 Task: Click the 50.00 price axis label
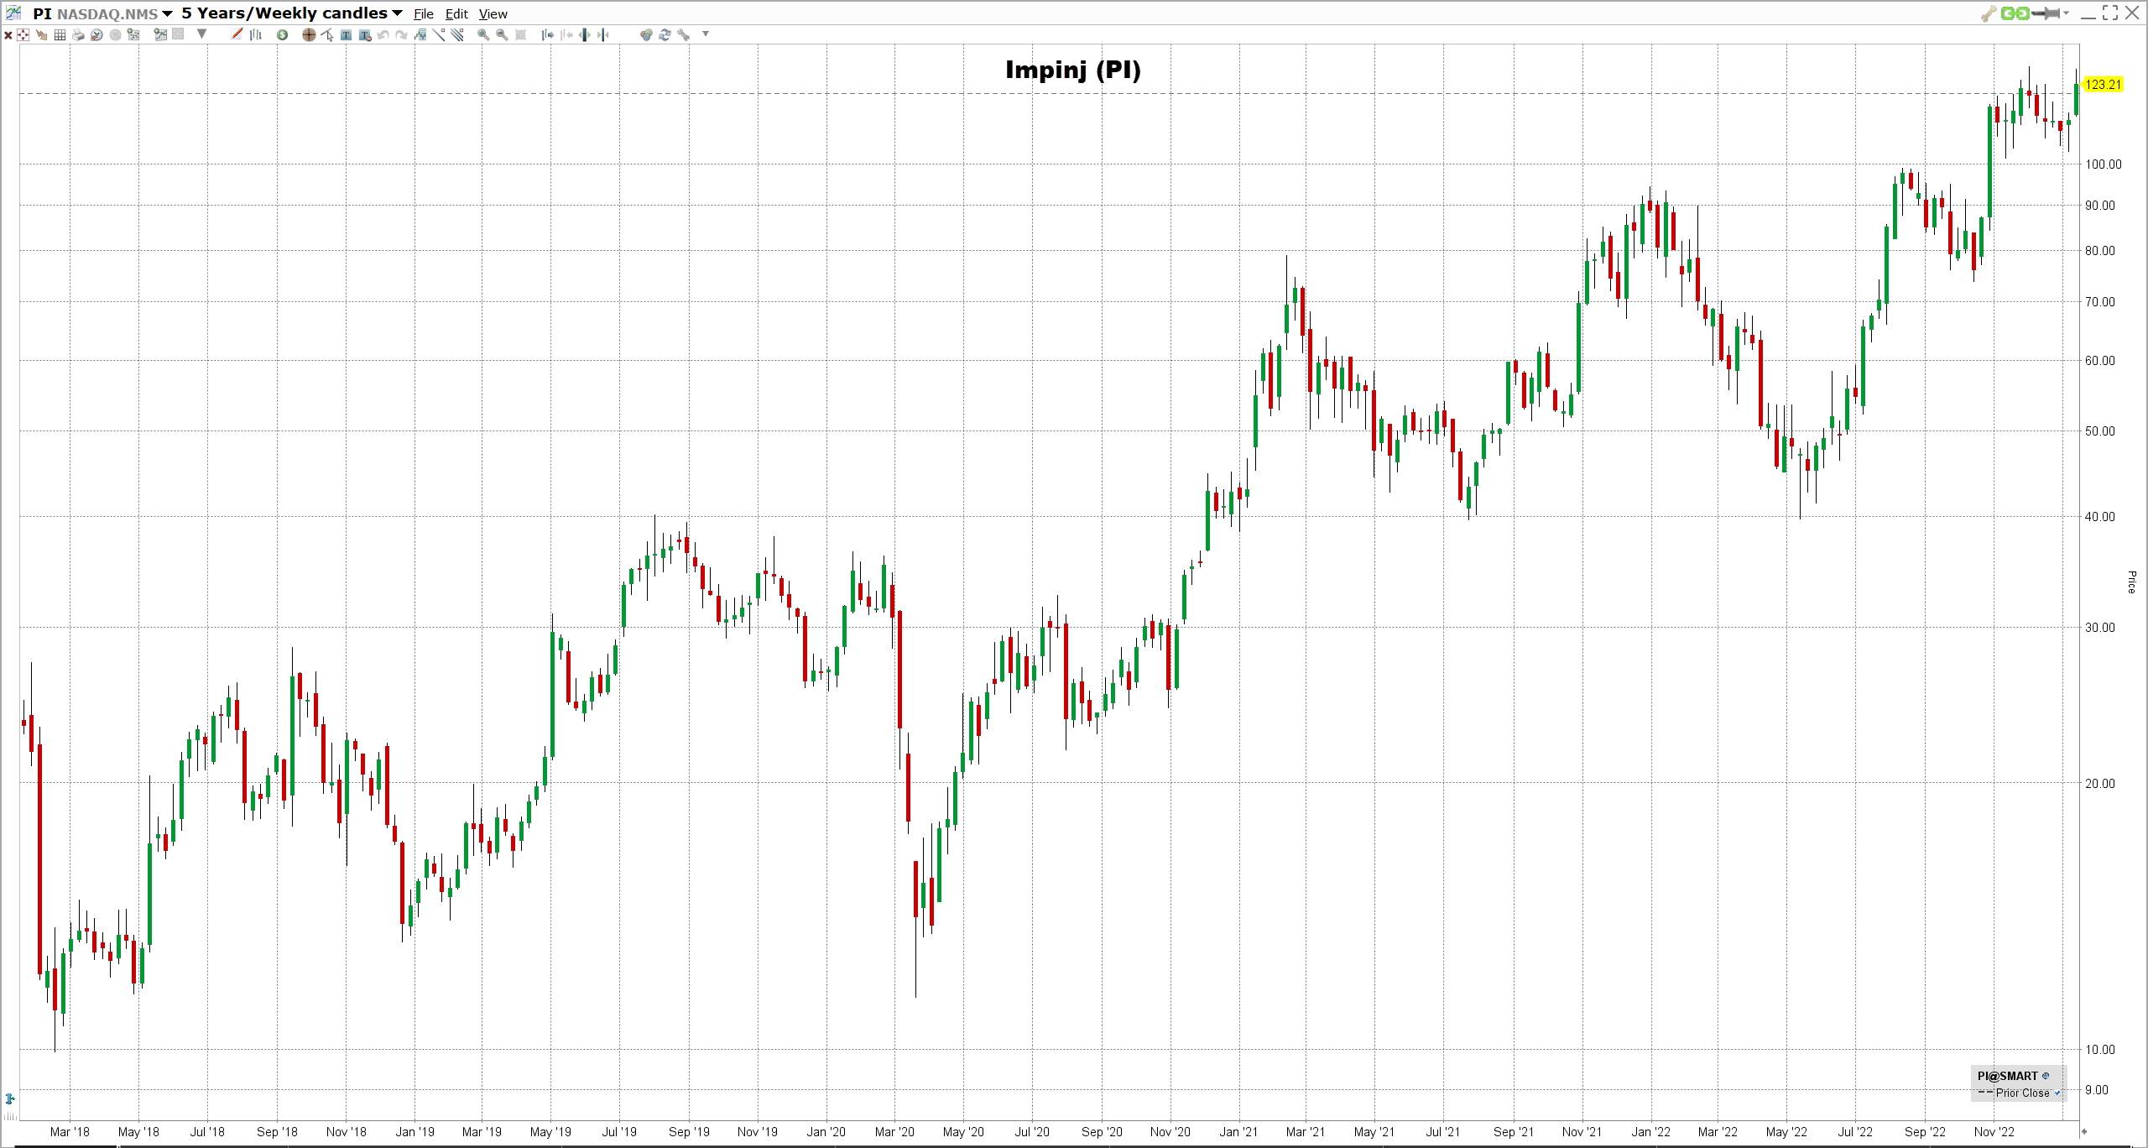pos(2100,430)
